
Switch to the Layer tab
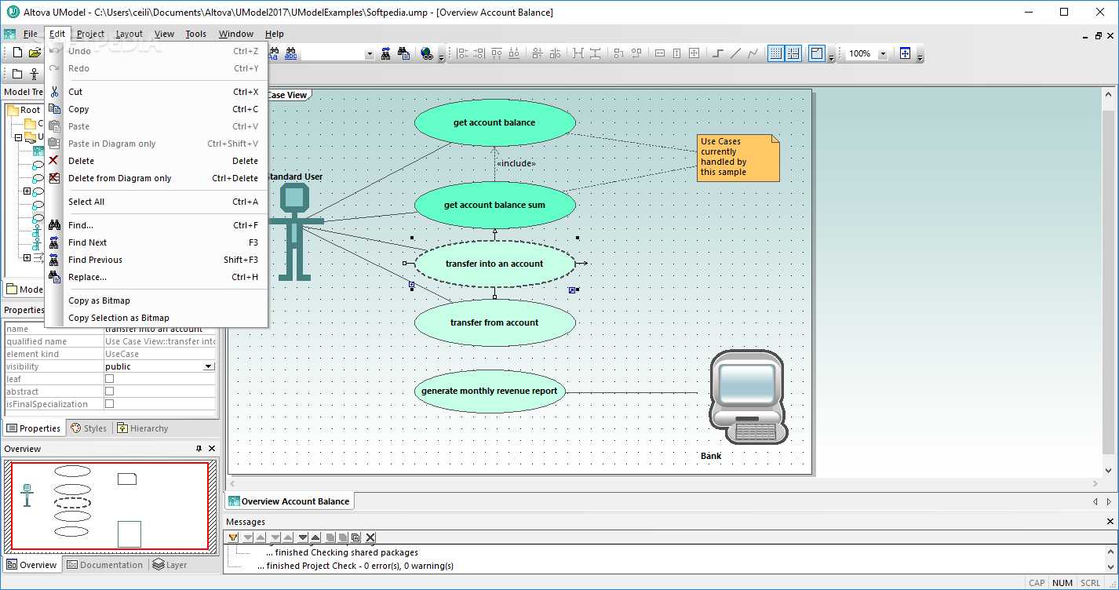click(170, 565)
